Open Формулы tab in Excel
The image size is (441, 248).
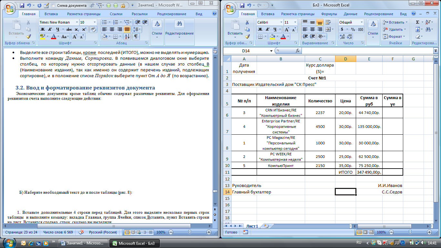329,14
